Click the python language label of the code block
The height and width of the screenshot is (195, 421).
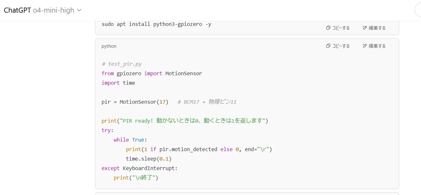tap(109, 46)
